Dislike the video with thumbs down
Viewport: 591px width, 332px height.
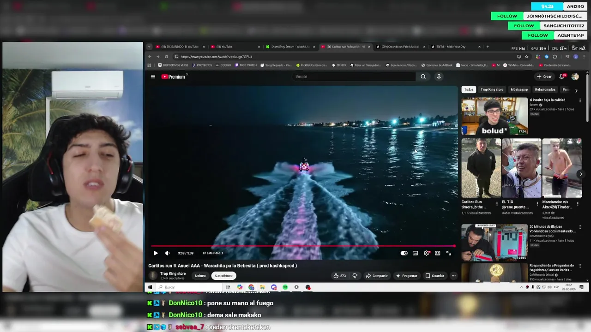[x=355, y=276]
